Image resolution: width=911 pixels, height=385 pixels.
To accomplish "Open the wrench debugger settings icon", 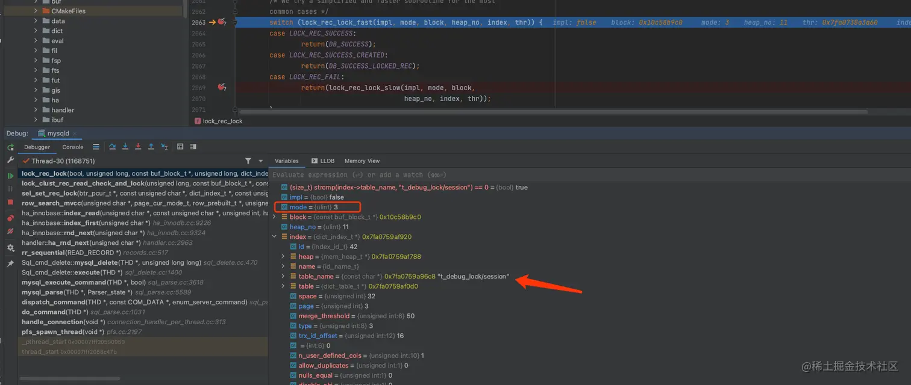I will tap(10, 161).
